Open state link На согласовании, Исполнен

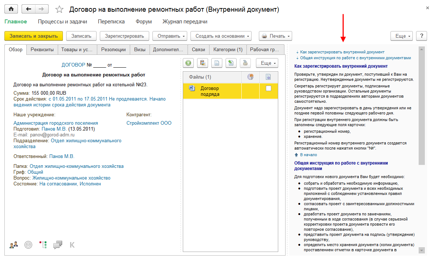click(70, 184)
